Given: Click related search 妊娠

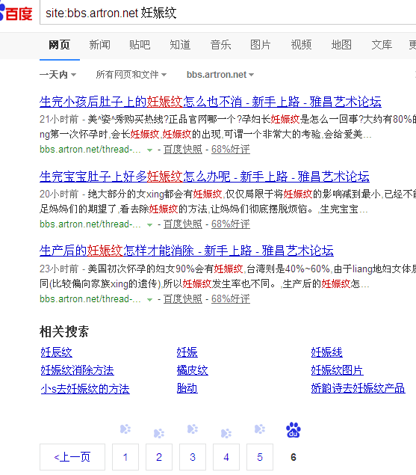Looking at the screenshot, I should 187,352.
